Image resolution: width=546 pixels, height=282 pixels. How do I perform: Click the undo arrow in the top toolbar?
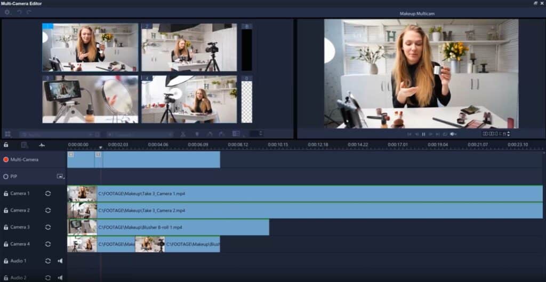tap(19, 12)
